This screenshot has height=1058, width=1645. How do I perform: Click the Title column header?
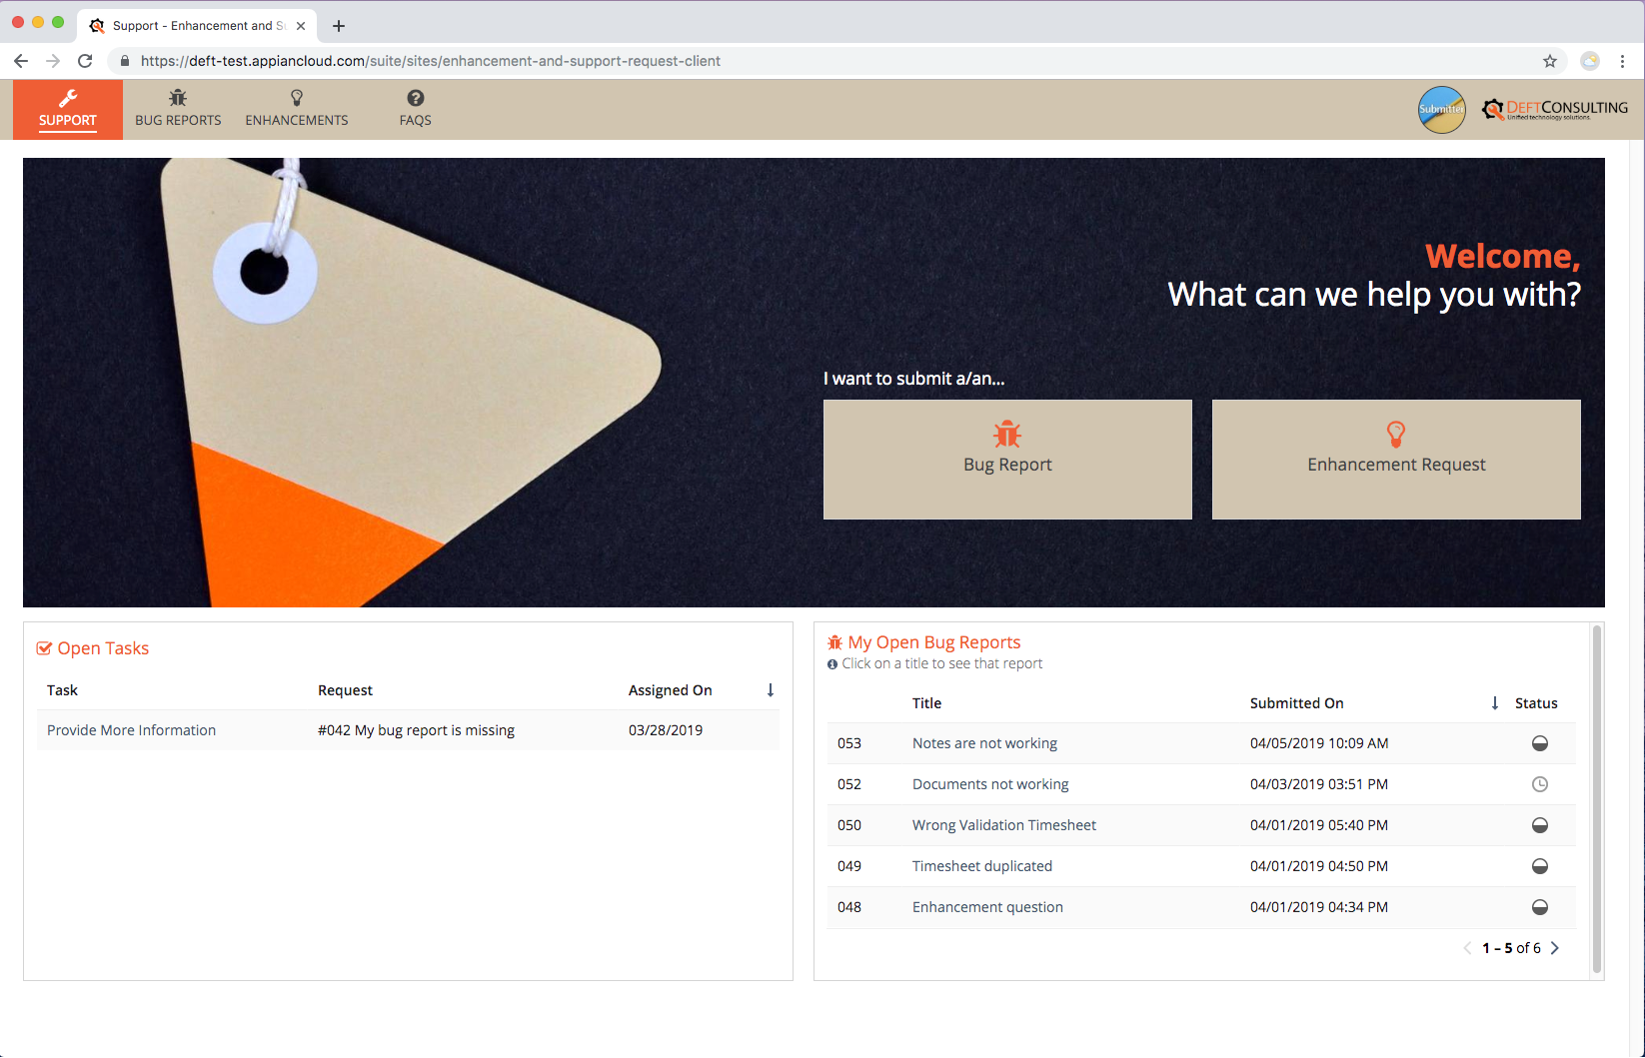(926, 703)
